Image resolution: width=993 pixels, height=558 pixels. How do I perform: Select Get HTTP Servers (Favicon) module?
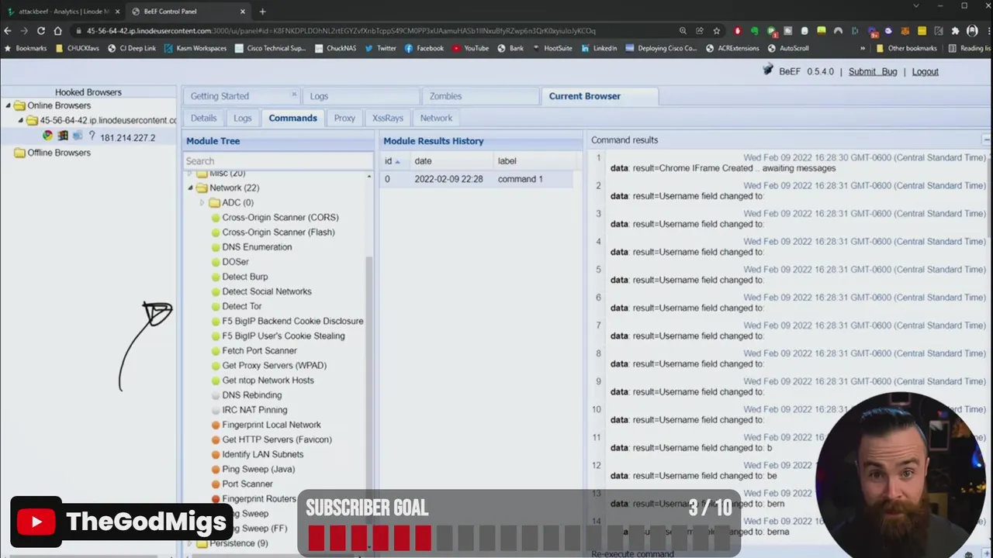tap(277, 439)
